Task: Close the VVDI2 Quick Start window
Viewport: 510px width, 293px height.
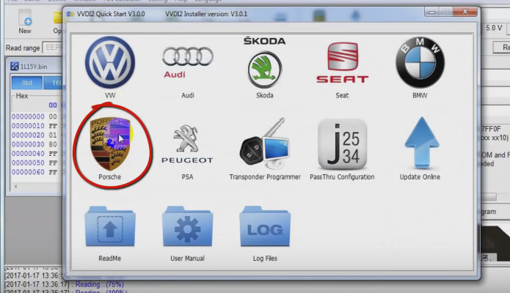Action: click(x=465, y=12)
